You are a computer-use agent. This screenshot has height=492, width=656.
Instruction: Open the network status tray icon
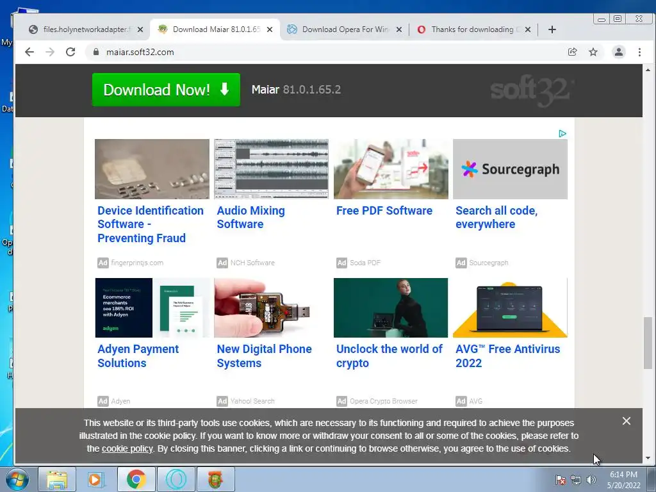[x=576, y=480]
